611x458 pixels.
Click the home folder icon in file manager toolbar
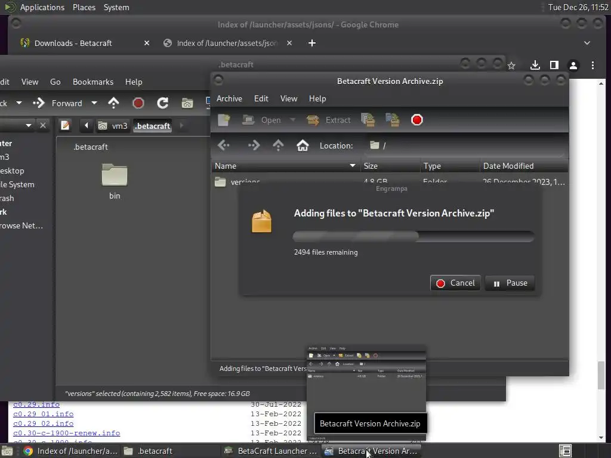187,103
